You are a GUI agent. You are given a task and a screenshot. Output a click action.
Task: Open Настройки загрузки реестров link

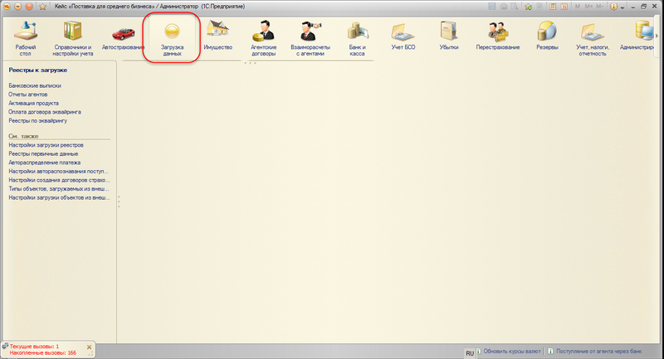click(x=46, y=144)
